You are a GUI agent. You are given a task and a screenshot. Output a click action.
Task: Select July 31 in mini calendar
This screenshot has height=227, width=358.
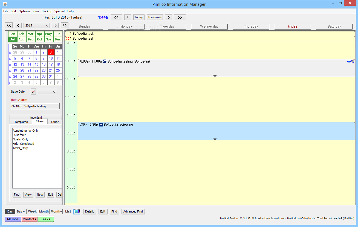tap(51, 76)
